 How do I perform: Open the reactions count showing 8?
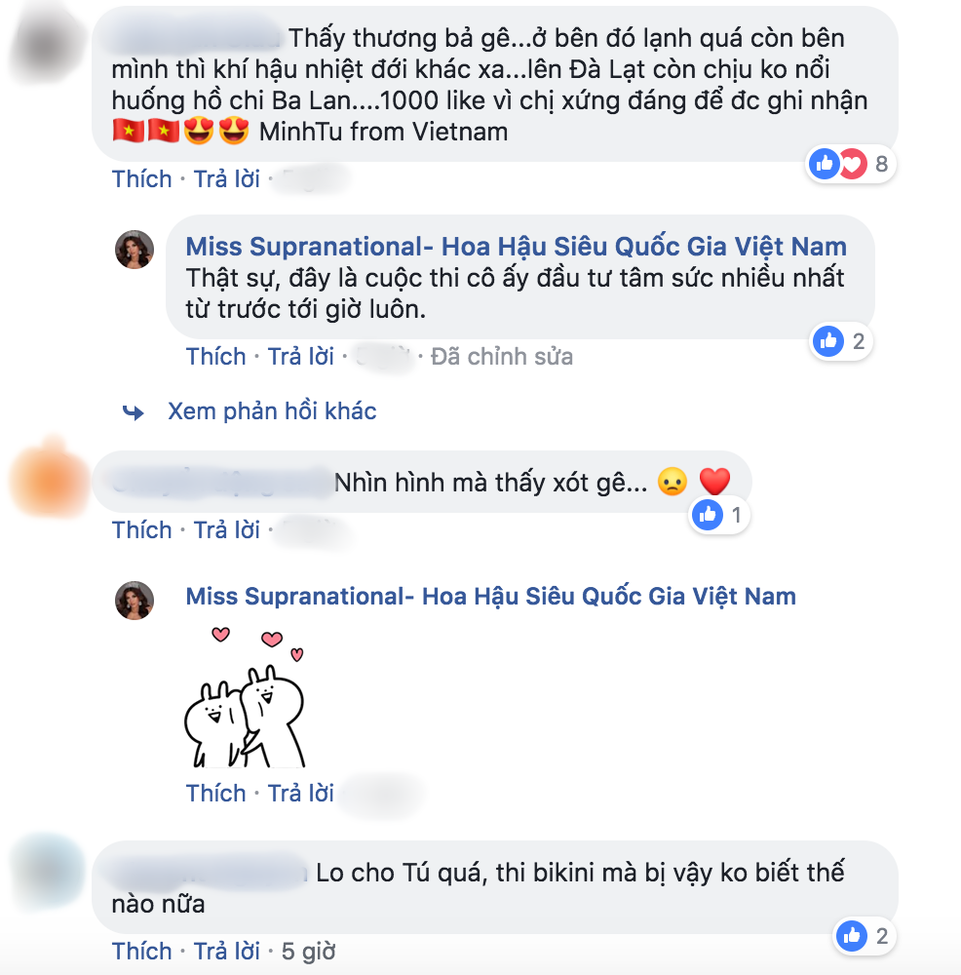[x=881, y=164]
